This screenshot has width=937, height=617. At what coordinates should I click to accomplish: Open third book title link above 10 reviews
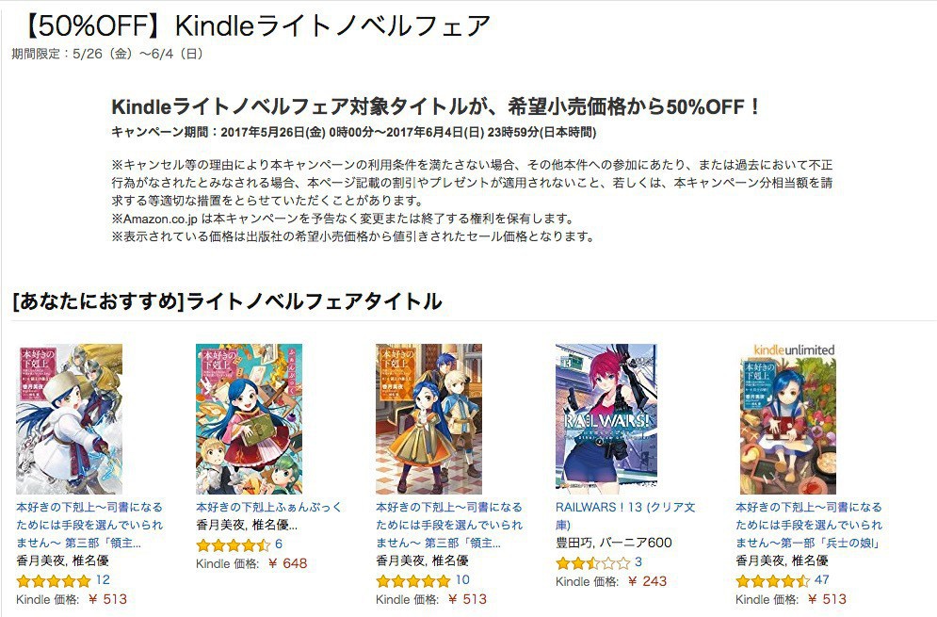[449, 525]
